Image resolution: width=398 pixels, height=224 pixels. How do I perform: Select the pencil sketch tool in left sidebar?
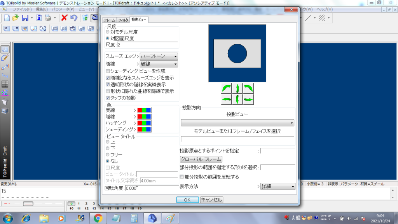click(5, 58)
